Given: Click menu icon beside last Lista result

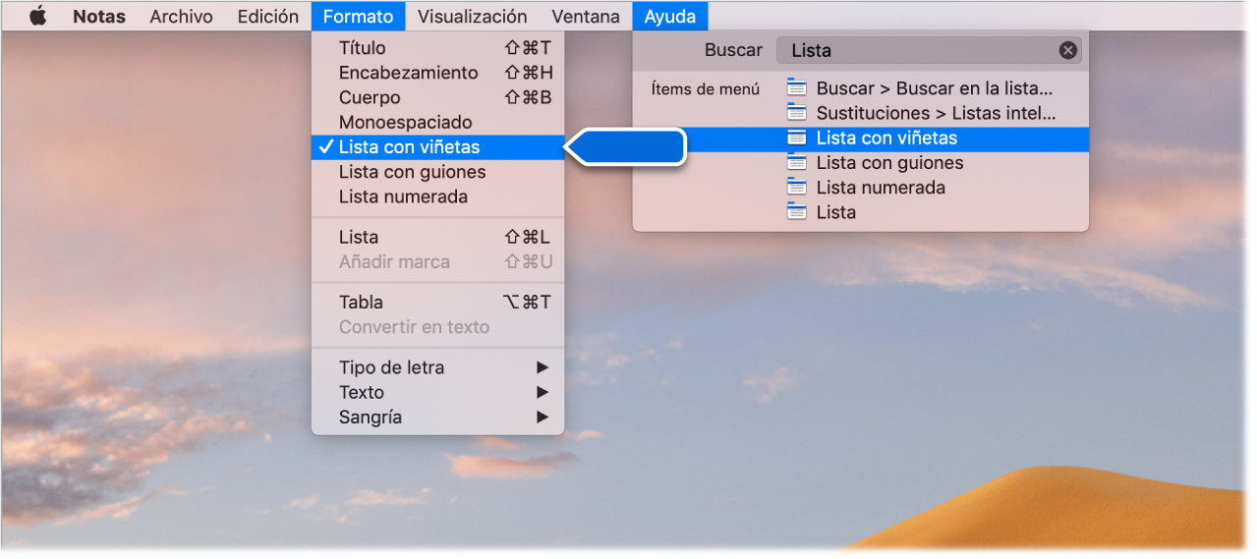Looking at the screenshot, I should tap(797, 212).
